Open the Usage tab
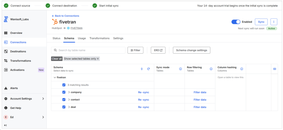 (82, 38)
